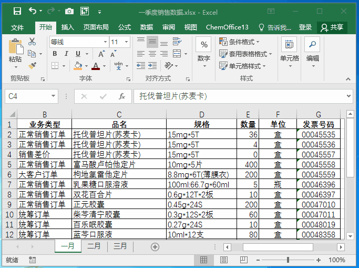Switch to Page Break Preview in status bar
The width and height of the screenshot is (359, 268).
coord(243,260)
